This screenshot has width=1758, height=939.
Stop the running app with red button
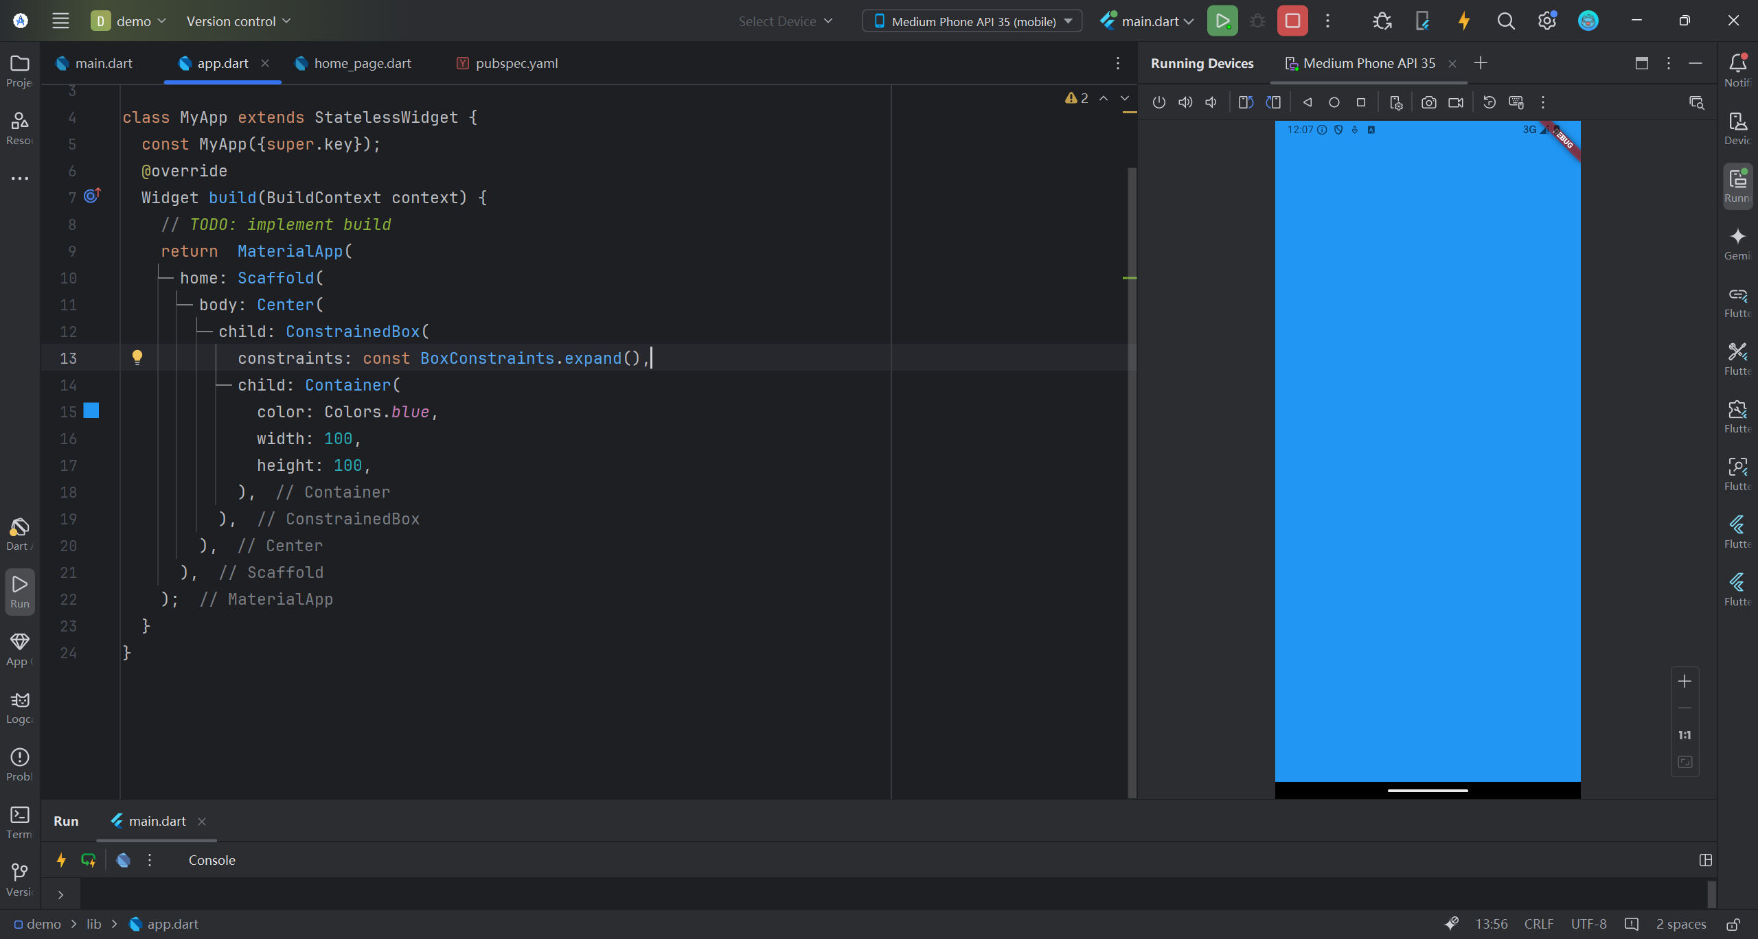tap(1292, 21)
